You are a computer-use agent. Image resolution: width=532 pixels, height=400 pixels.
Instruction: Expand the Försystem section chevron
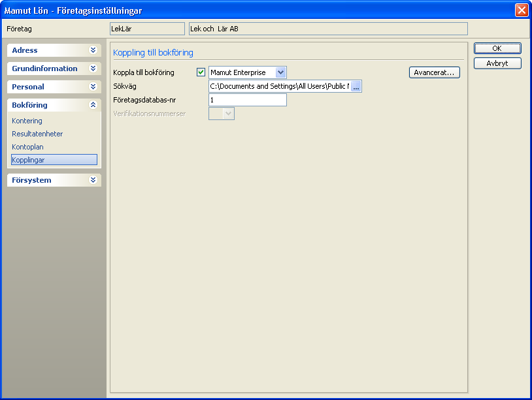point(93,180)
